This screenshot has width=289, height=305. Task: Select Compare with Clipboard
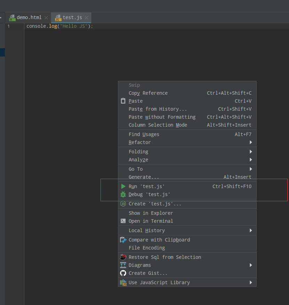187,240
